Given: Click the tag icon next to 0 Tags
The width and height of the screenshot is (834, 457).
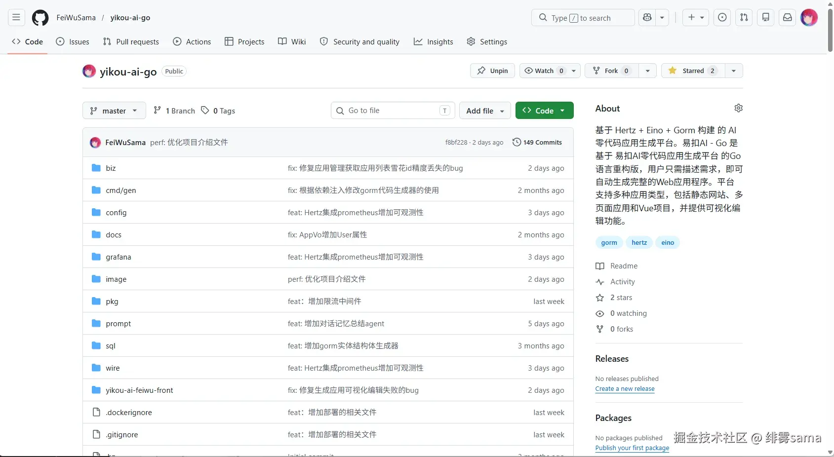Looking at the screenshot, I should 205,111.
